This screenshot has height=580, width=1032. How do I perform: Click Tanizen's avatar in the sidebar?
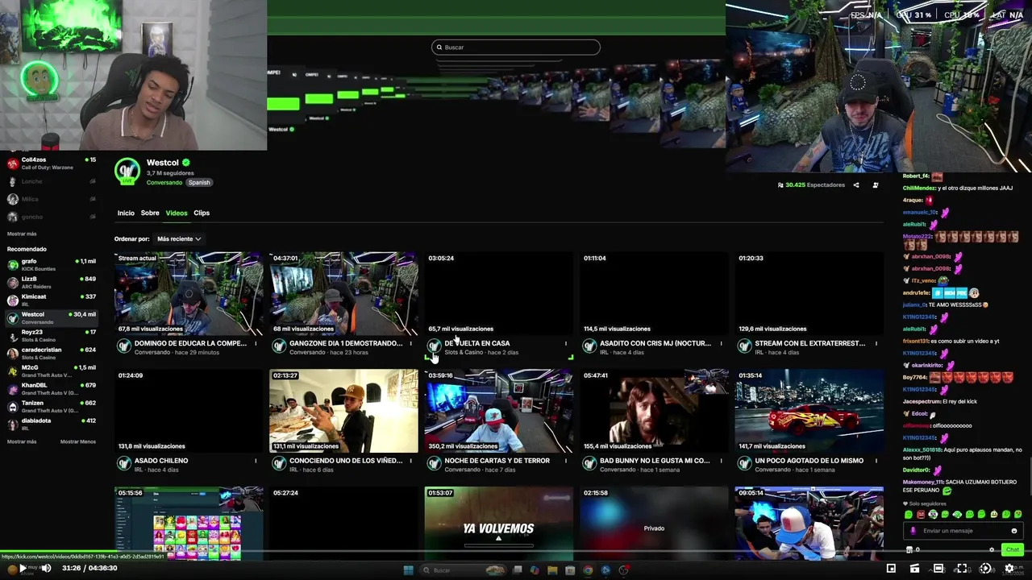(13, 407)
